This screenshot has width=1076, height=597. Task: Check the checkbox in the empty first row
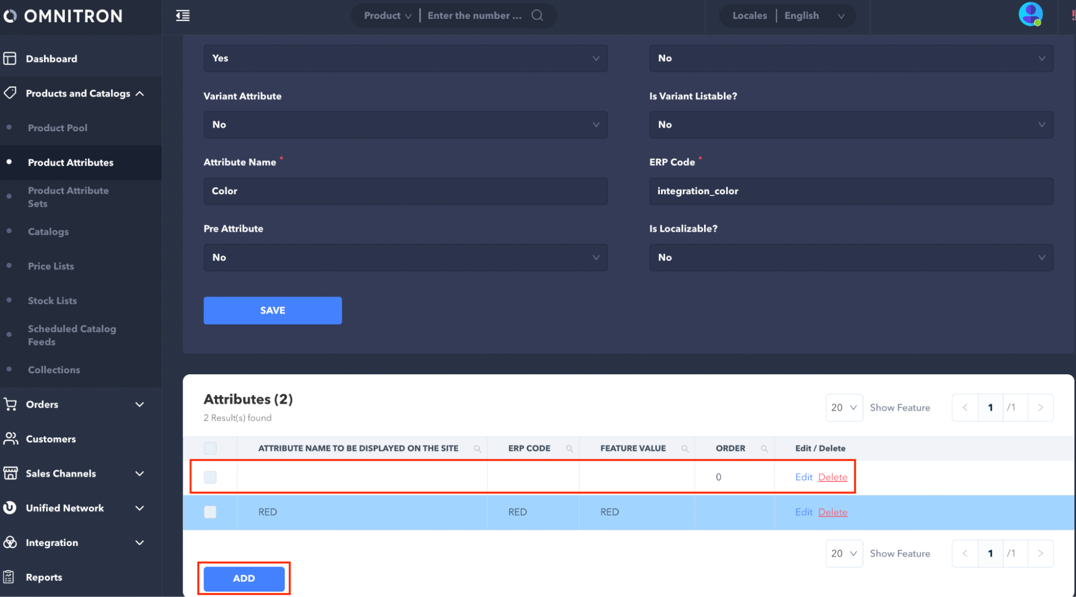210,477
